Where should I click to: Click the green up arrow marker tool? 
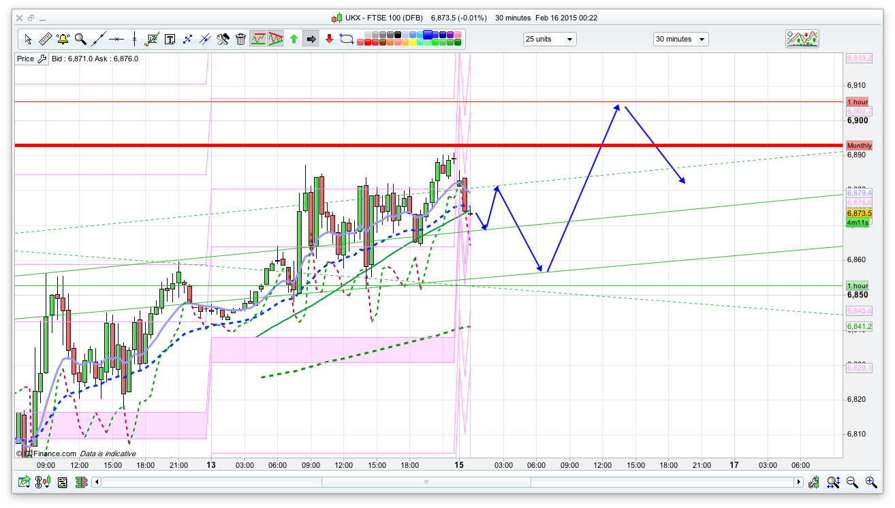click(x=294, y=39)
